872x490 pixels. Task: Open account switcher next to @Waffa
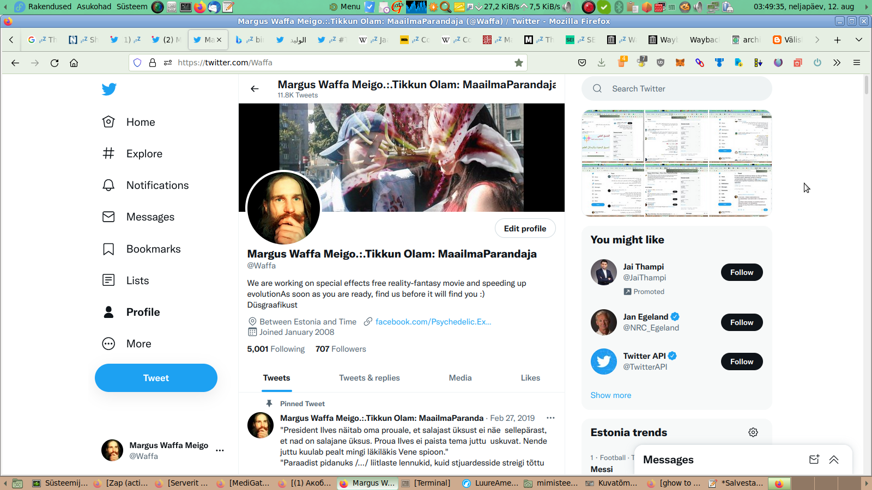pyautogui.click(x=220, y=450)
